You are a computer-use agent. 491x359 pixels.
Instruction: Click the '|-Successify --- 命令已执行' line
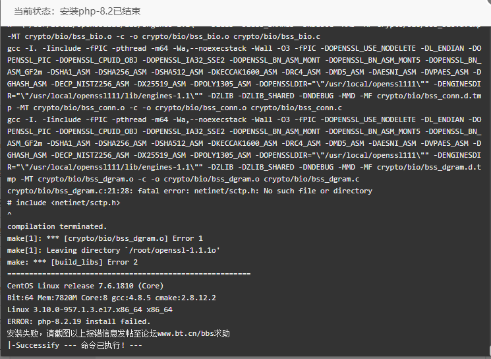(74, 345)
